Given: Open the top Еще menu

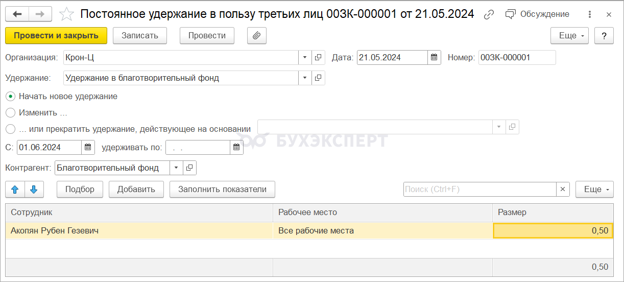Looking at the screenshot, I should click(x=569, y=35).
